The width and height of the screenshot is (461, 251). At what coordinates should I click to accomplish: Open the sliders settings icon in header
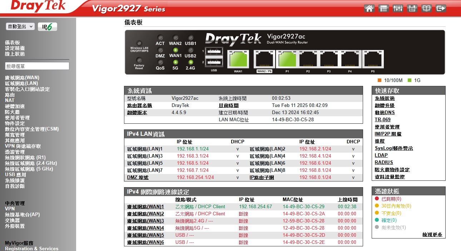coord(398,9)
